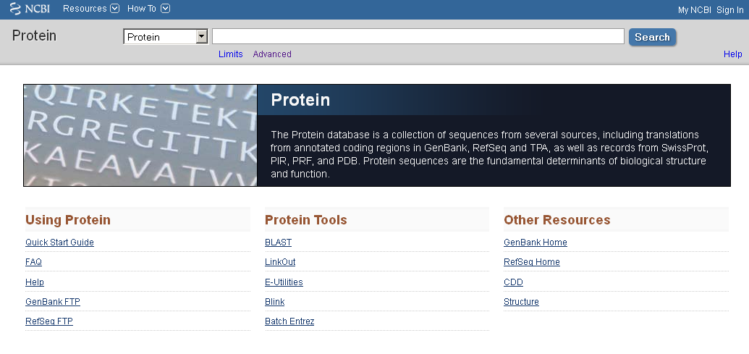The image size is (749, 354).
Task: Launch BLAST from Protein Tools
Action: [278, 243]
